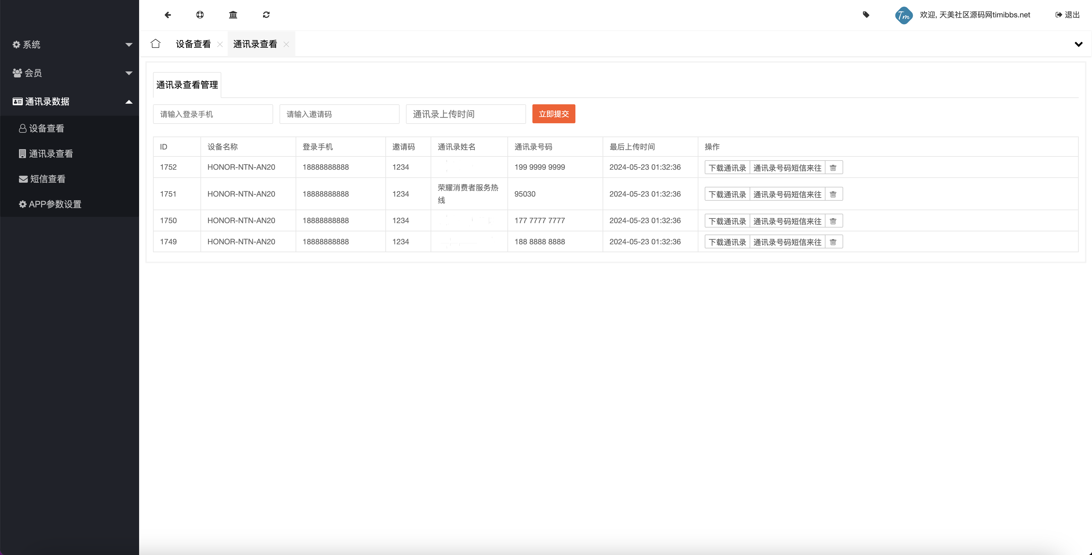This screenshot has width=1092, height=555.
Task: Click the tag icon near the top right
Action: pyautogui.click(x=866, y=15)
